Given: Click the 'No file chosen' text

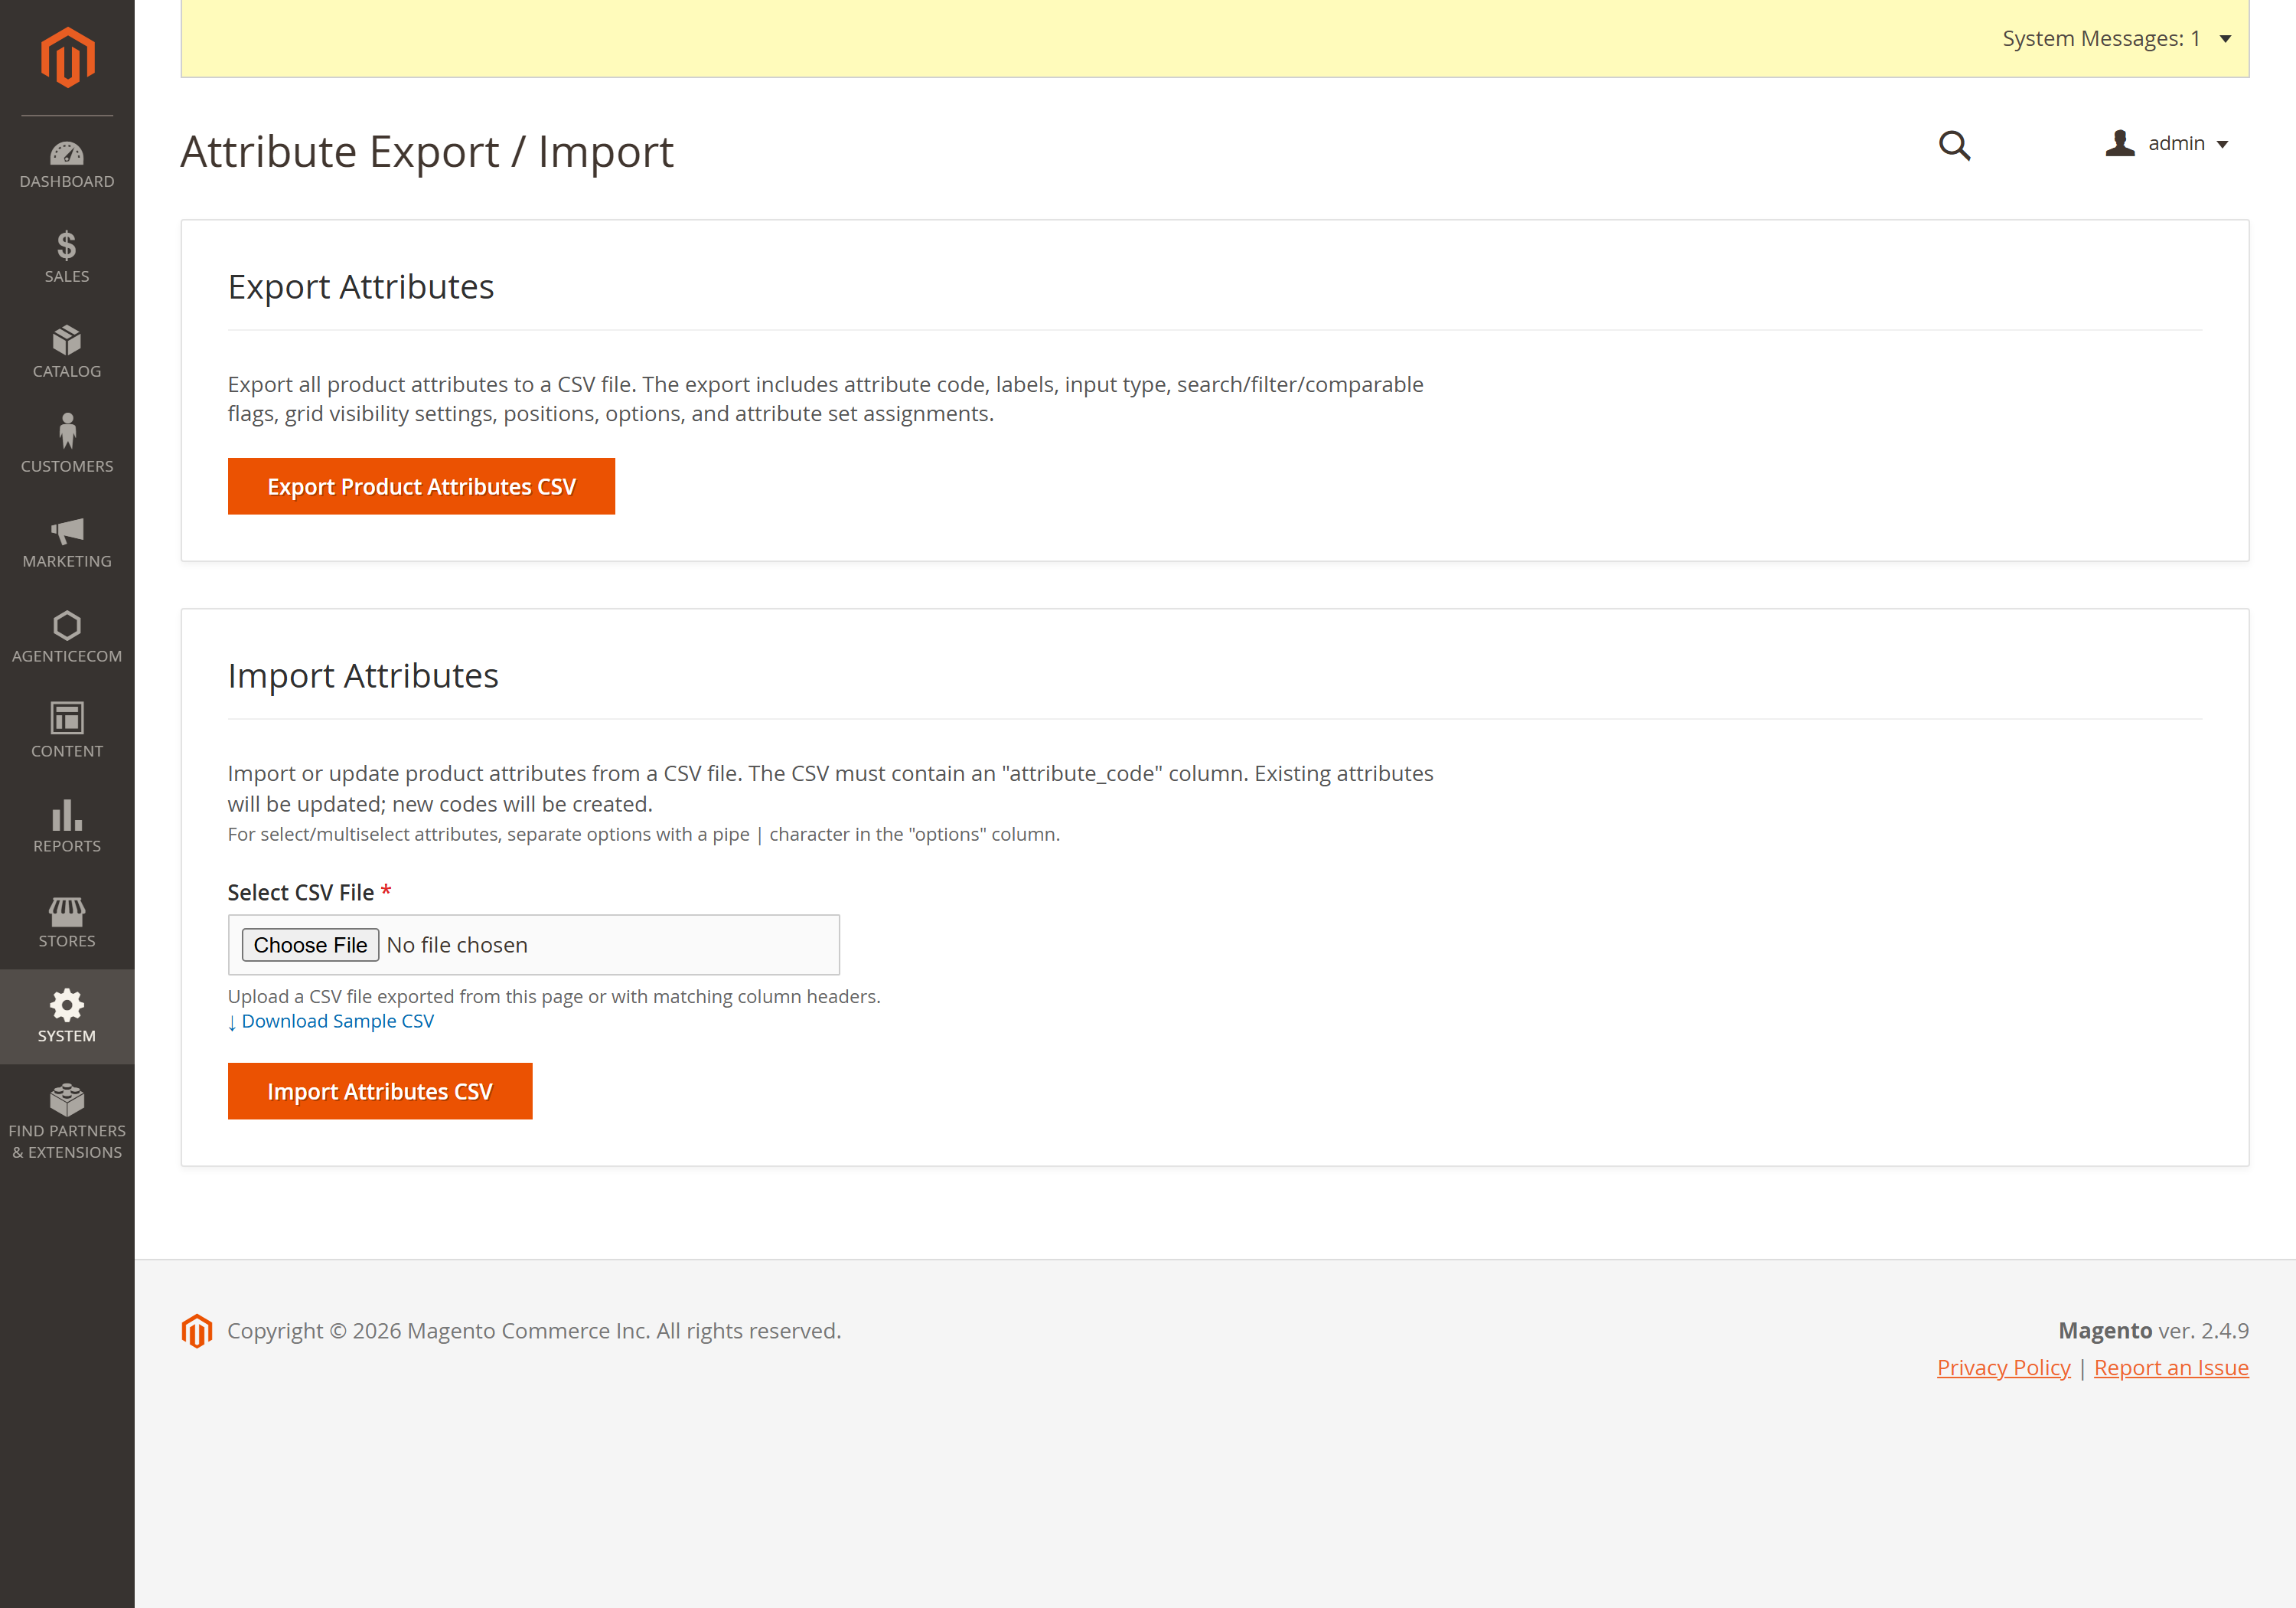Looking at the screenshot, I should pyautogui.click(x=457, y=946).
